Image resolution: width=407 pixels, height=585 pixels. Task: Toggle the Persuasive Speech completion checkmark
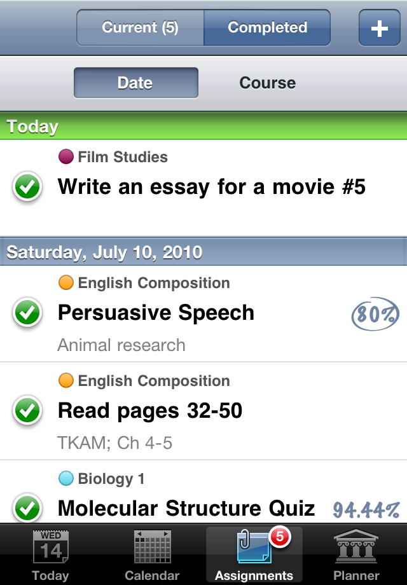coord(27,313)
